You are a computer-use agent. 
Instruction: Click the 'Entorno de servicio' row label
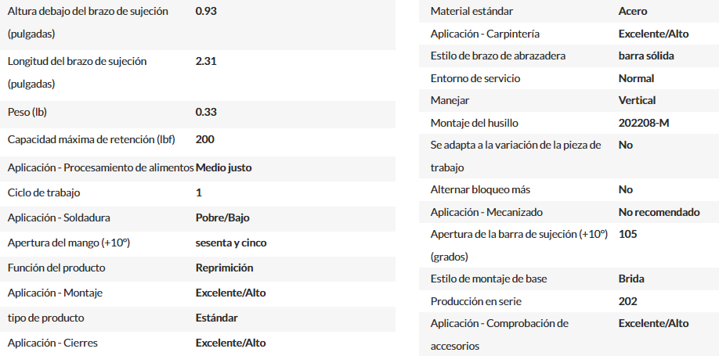tap(475, 78)
